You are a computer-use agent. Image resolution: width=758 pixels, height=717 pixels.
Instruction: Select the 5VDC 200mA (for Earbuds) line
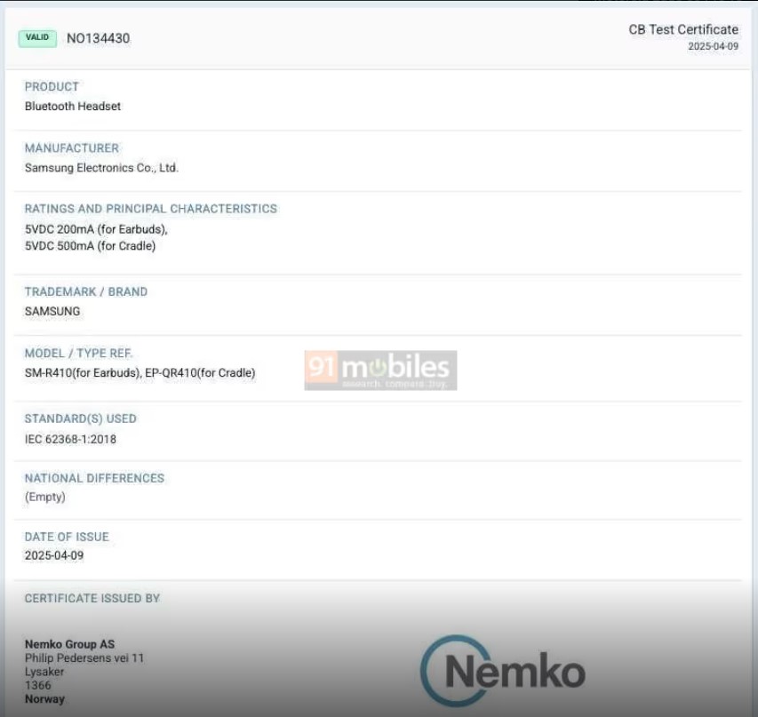tap(96, 229)
